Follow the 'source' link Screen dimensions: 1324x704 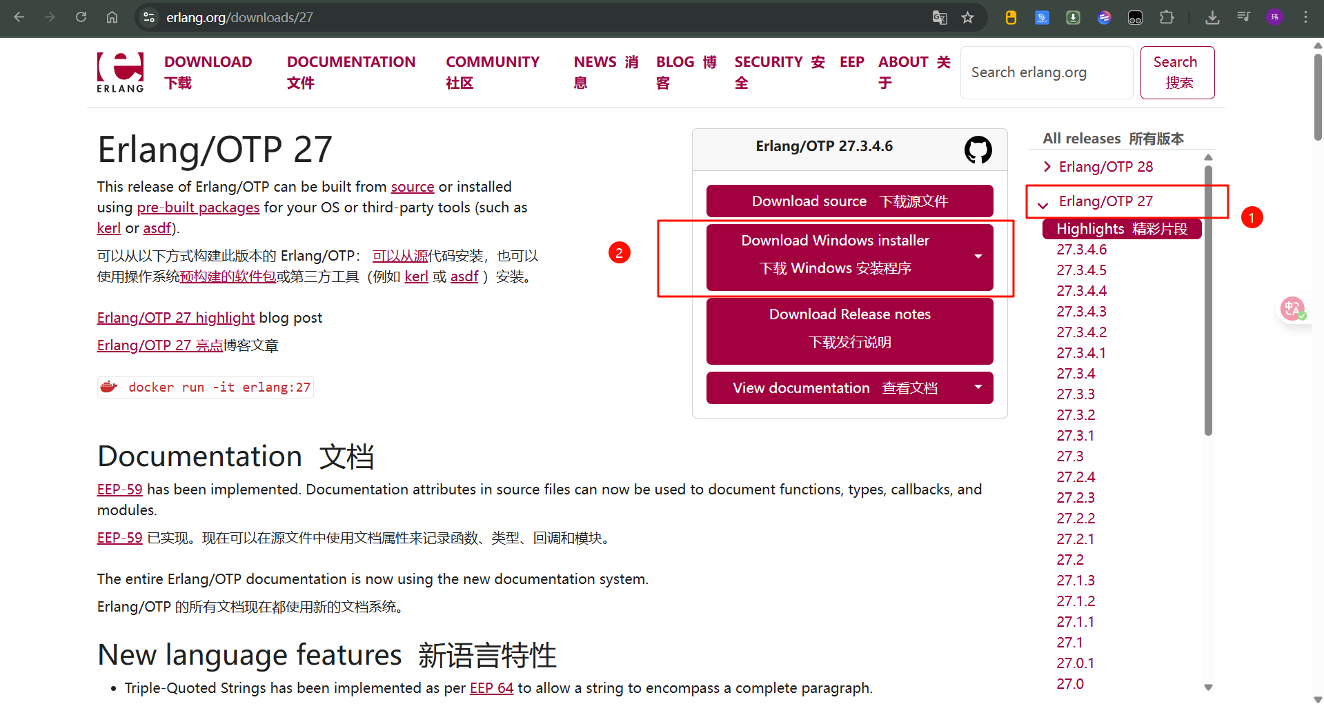[x=413, y=187]
